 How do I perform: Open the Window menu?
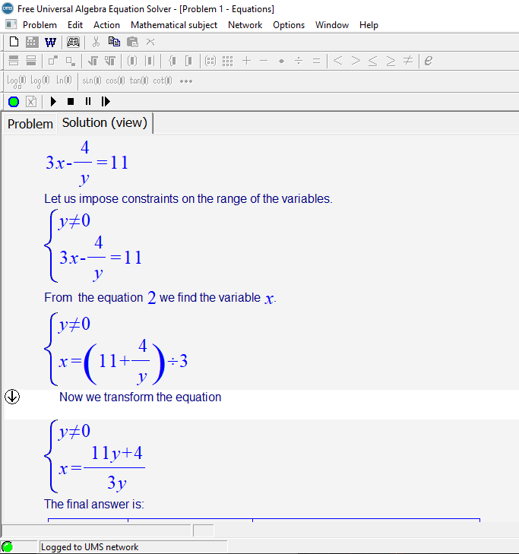tap(332, 25)
